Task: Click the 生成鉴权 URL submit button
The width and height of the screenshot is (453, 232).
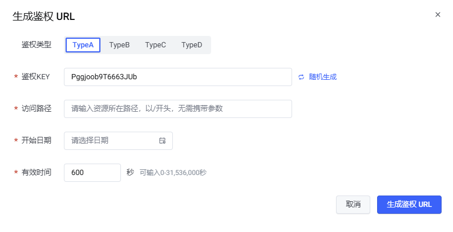Action: (x=409, y=205)
